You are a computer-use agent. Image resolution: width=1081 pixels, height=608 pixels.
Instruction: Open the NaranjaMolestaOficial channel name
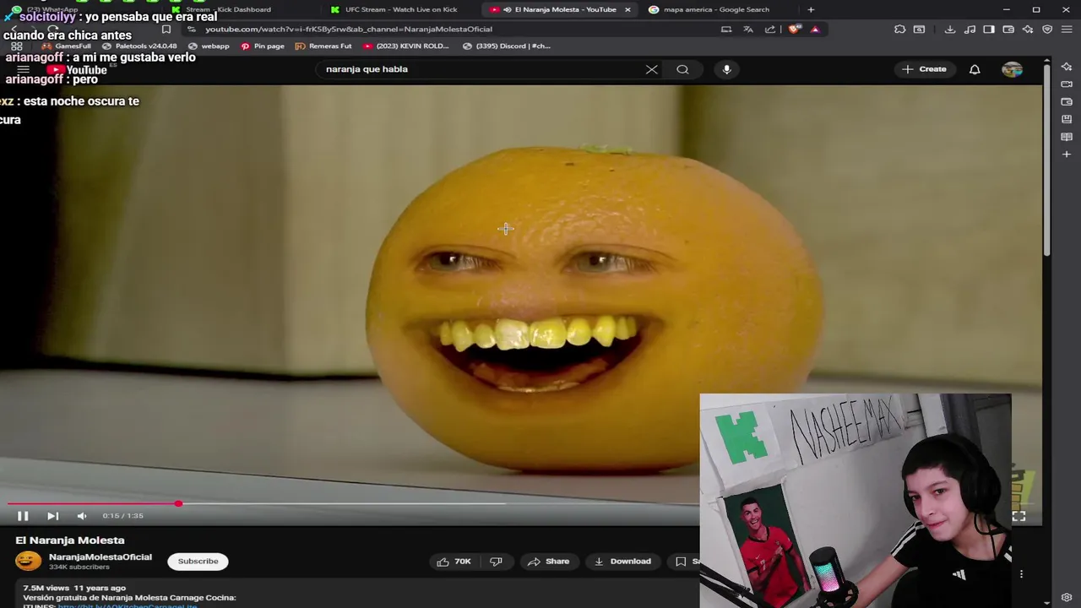[x=100, y=557]
